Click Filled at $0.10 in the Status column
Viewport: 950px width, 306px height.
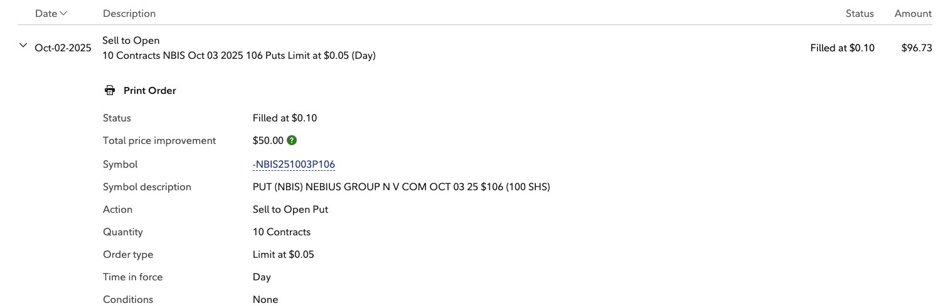[x=842, y=48]
